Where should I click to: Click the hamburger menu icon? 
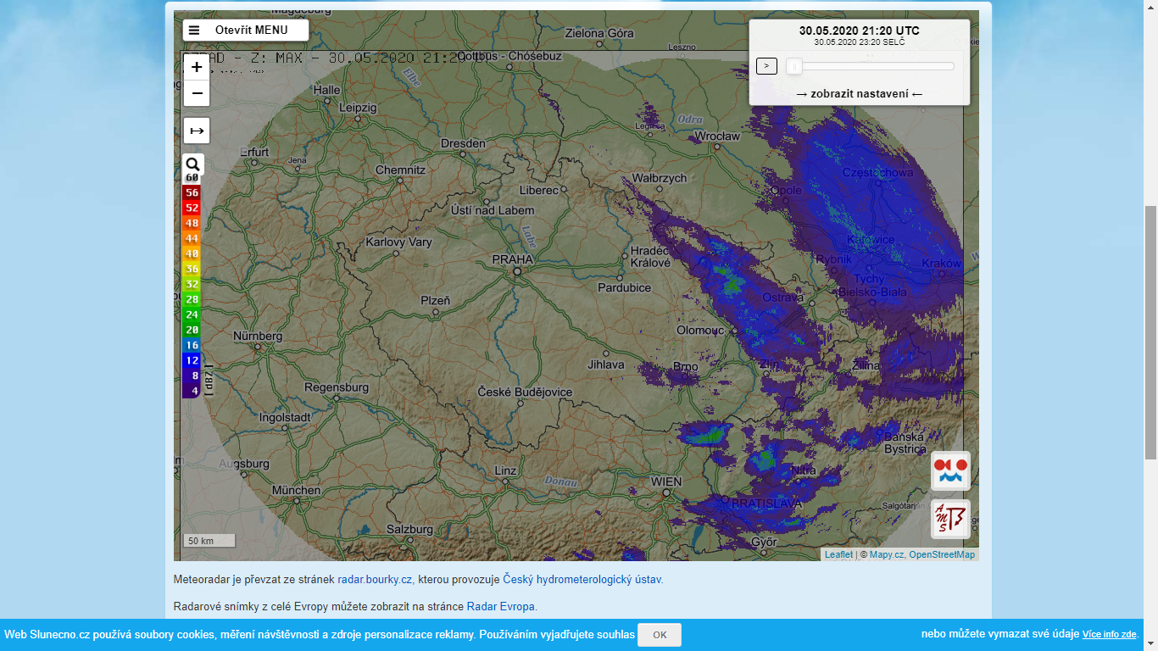tap(194, 31)
